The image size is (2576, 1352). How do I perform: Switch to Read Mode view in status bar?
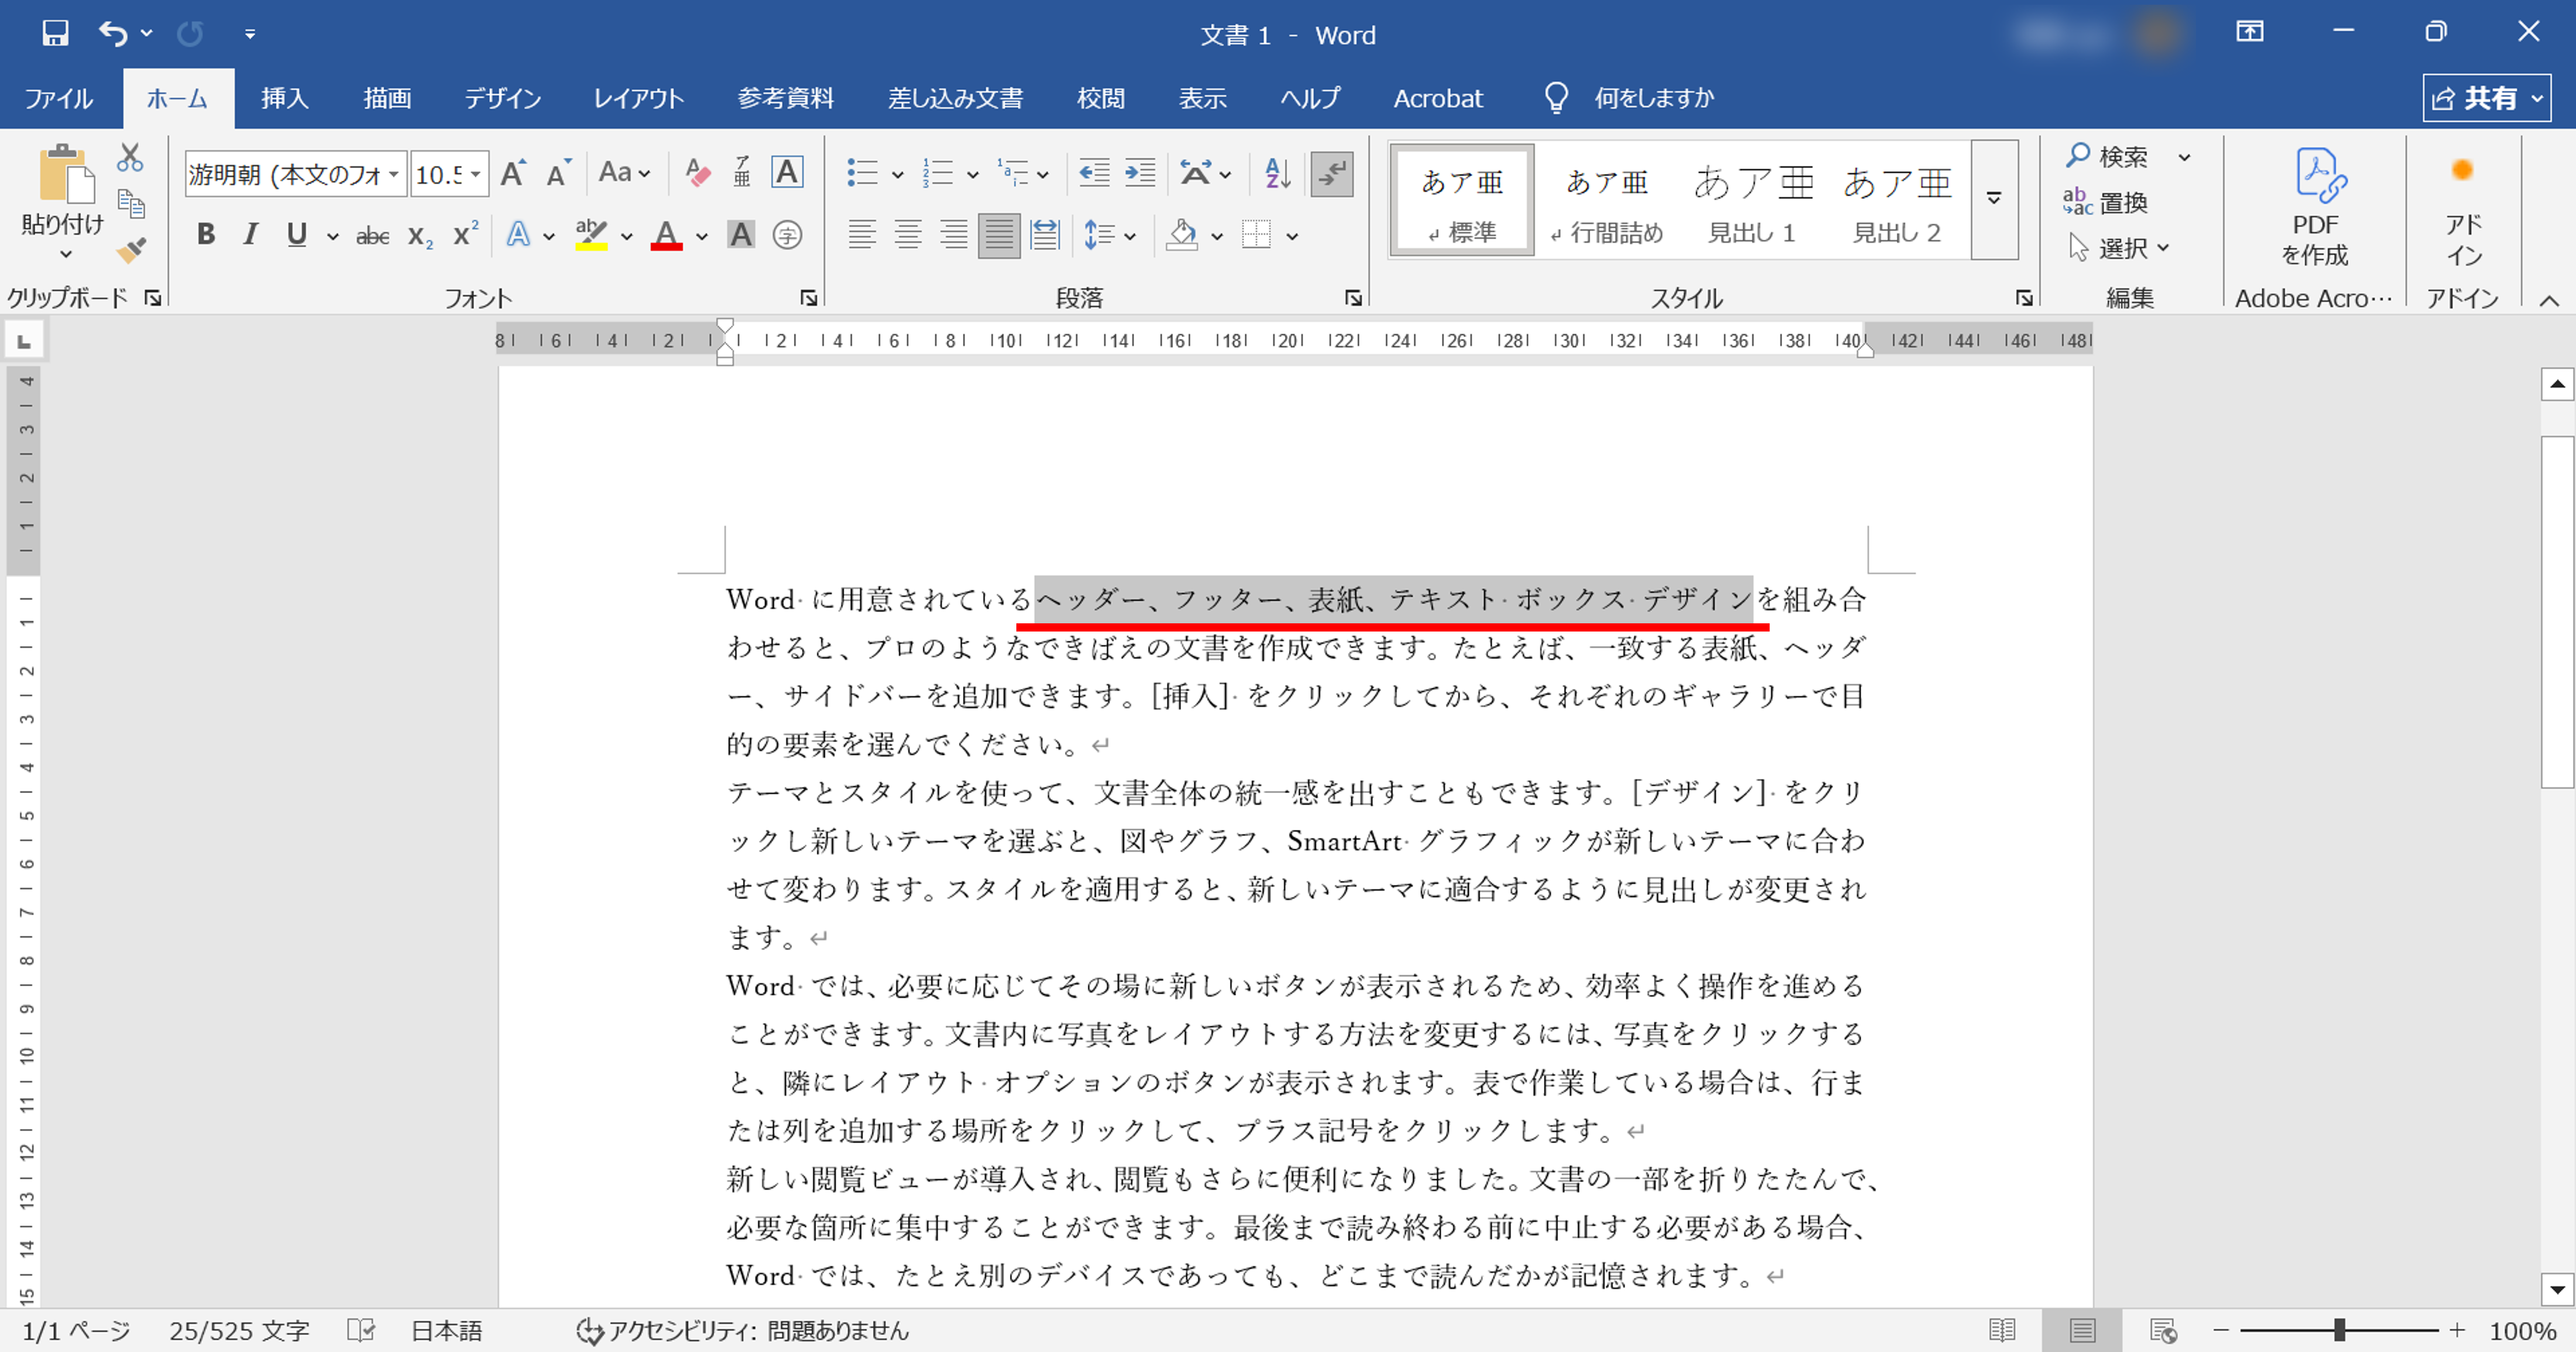click(x=2002, y=1331)
